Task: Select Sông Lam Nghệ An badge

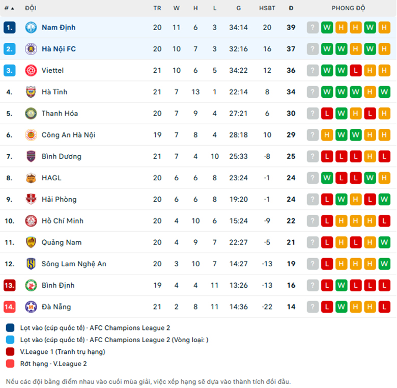Action: (x=31, y=264)
